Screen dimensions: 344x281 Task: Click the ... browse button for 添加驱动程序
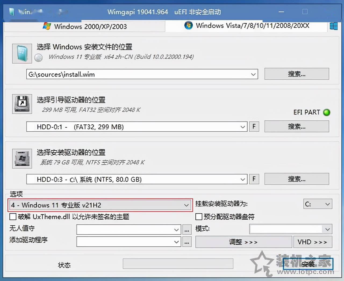point(187,242)
